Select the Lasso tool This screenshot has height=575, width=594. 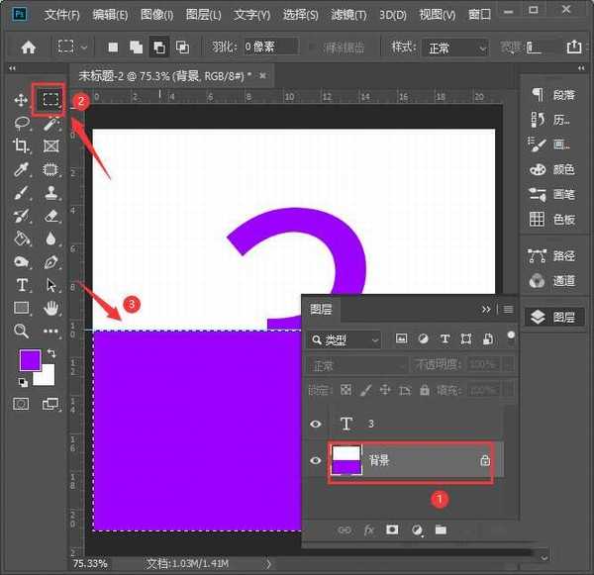click(x=21, y=123)
